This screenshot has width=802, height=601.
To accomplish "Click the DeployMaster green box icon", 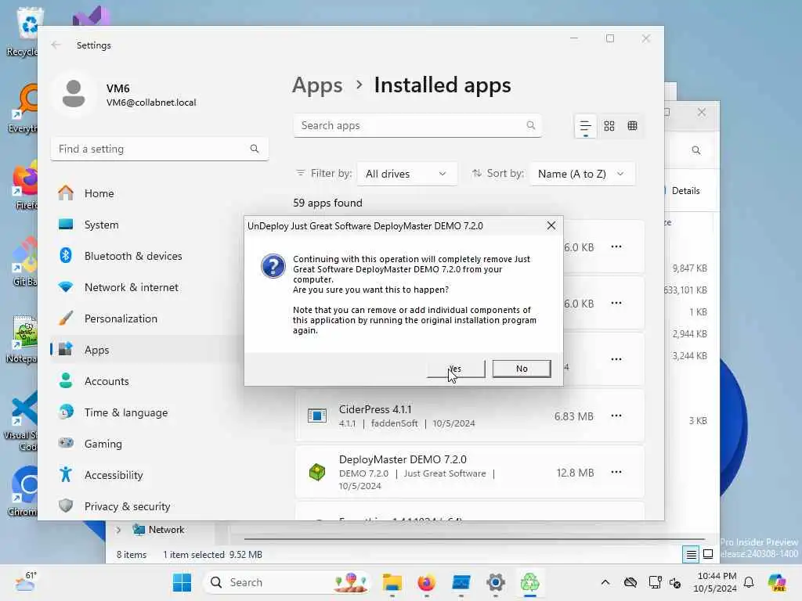I will (317, 472).
